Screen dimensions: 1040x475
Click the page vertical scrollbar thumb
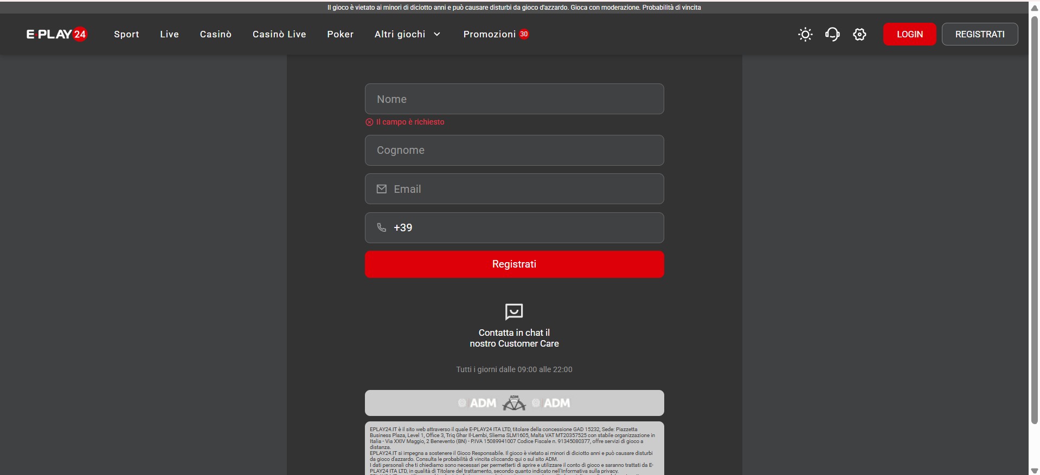tap(1034, 217)
